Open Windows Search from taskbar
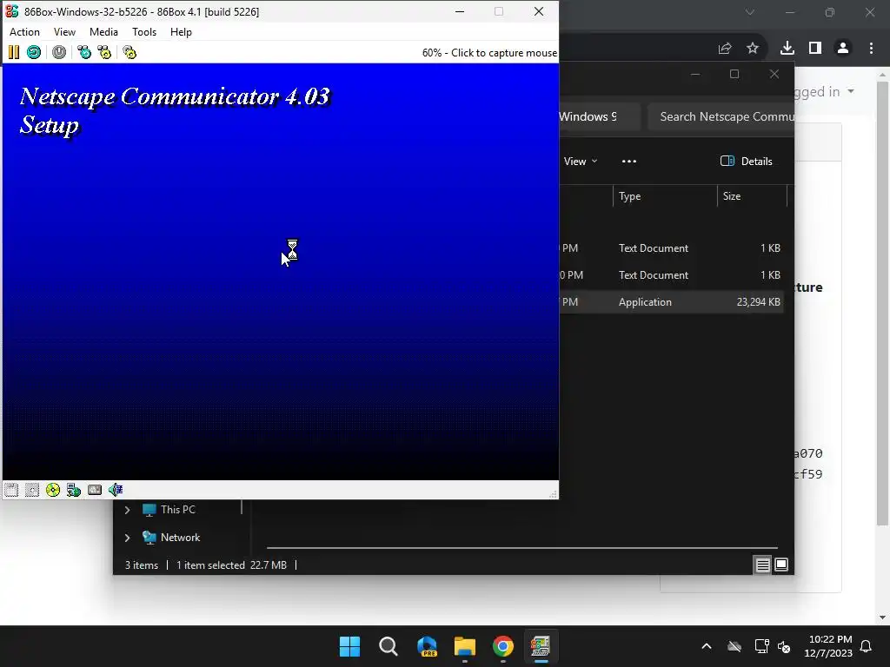The width and height of the screenshot is (890, 667). click(x=389, y=646)
